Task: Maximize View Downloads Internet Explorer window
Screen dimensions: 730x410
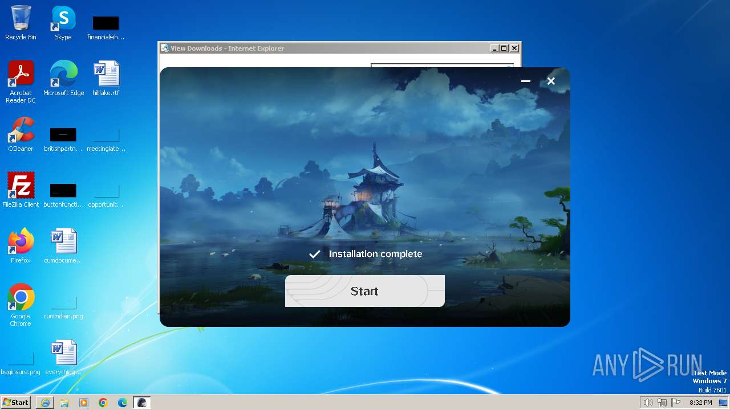Action: 504,48
